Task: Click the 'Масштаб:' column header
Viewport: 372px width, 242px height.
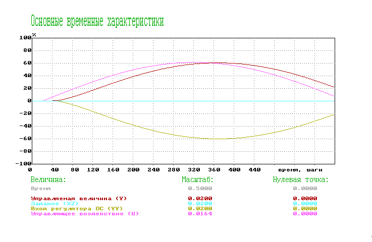Action: click(x=198, y=179)
